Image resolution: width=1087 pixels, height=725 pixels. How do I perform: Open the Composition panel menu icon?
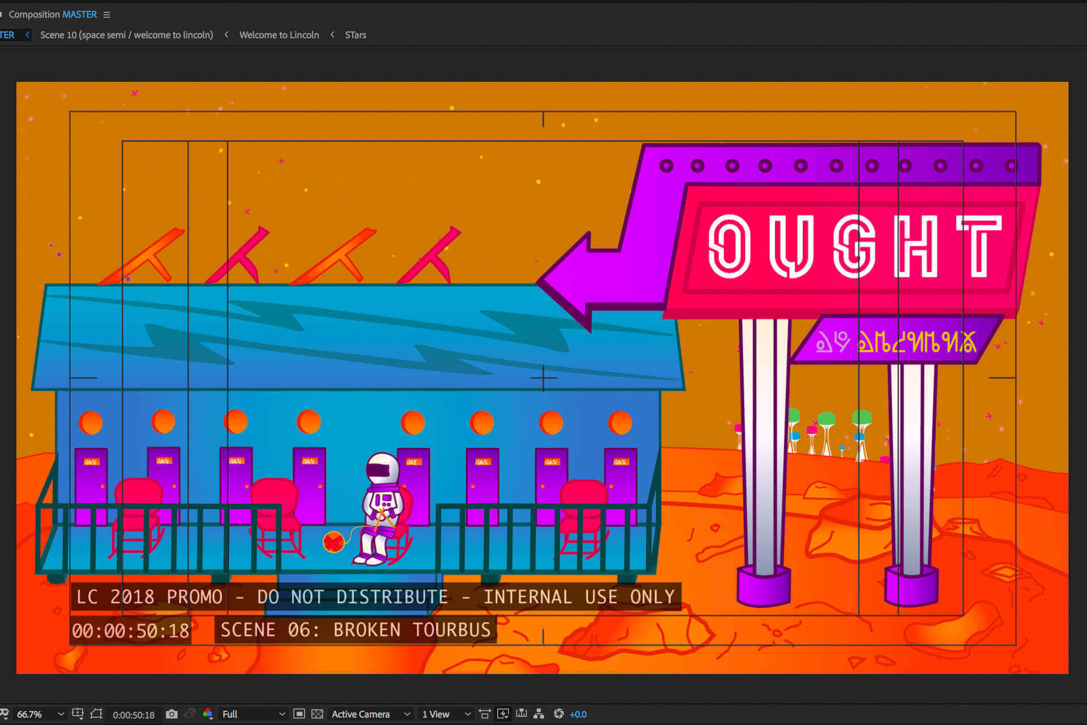click(106, 15)
